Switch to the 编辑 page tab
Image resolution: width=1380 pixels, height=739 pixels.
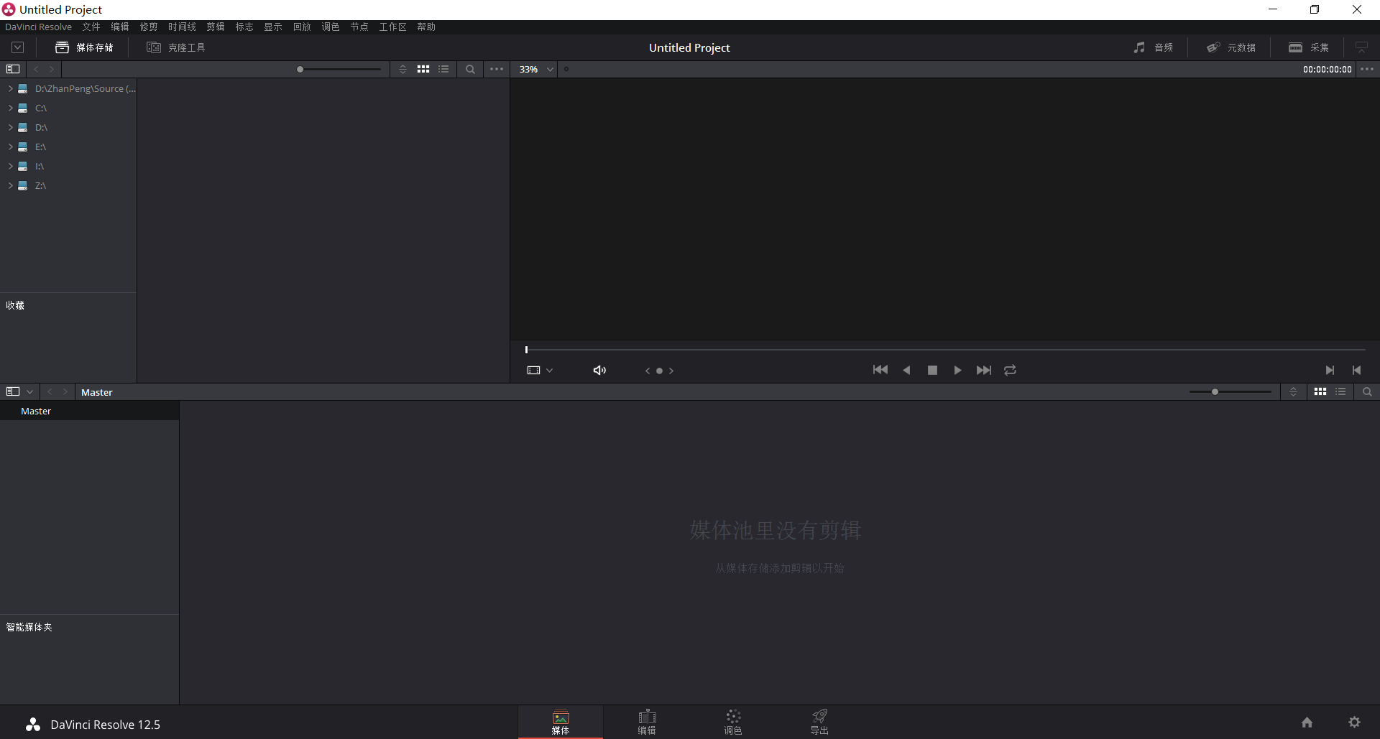[x=647, y=722]
